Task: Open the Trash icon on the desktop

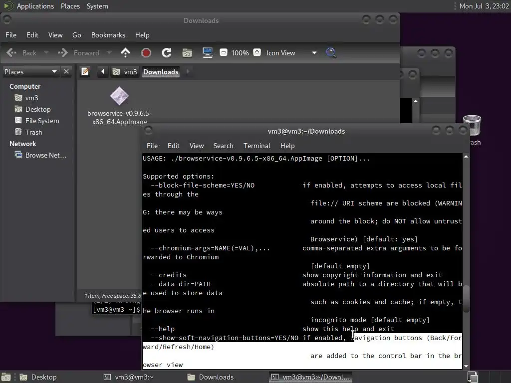Action: (x=472, y=126)
